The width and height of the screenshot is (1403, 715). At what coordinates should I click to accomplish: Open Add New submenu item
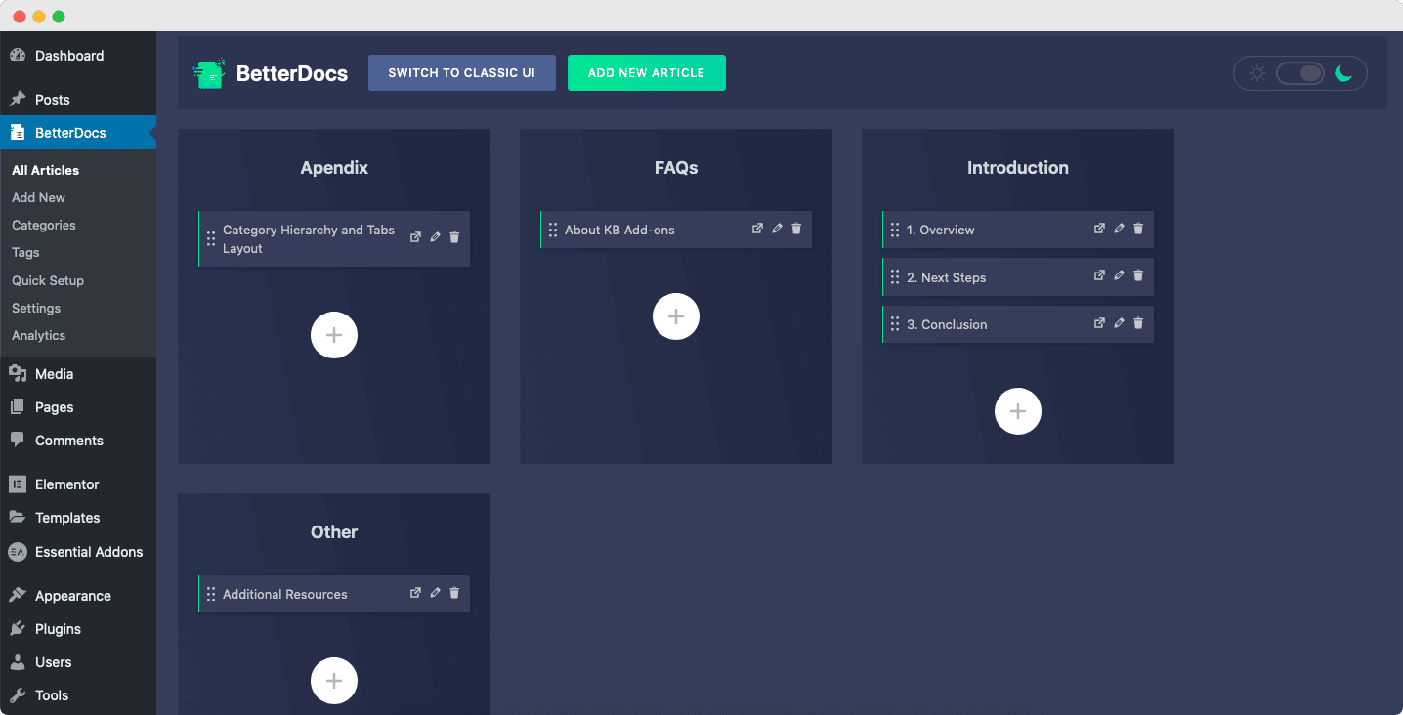39,197
